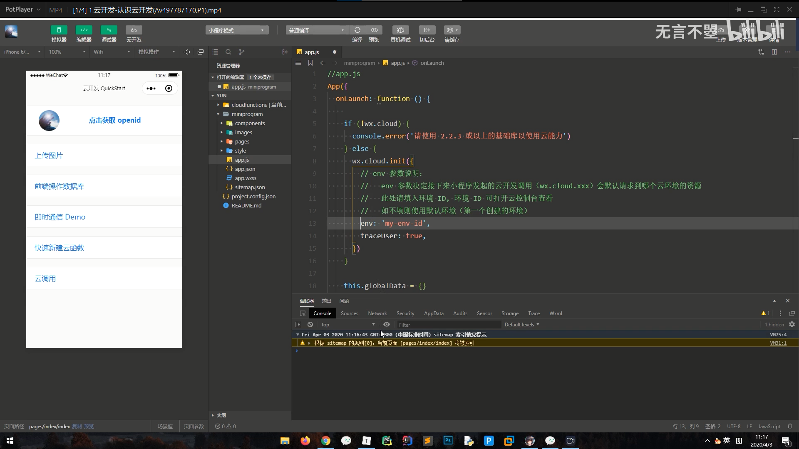Open the Default levels dropdown

point(522,325)
